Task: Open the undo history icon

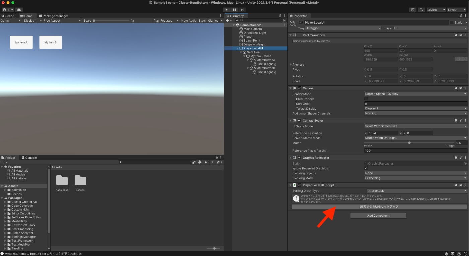Action: pos(413,10)
